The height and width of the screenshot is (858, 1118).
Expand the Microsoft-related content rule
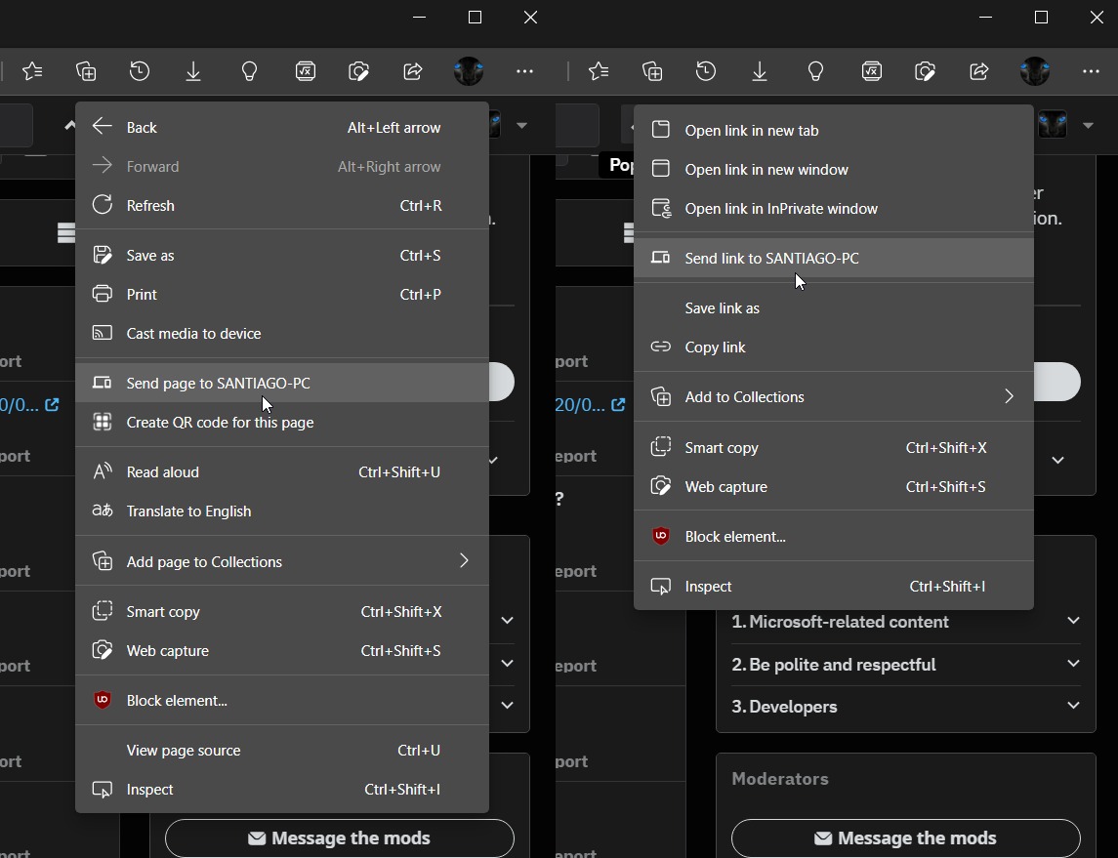point(905,622)
